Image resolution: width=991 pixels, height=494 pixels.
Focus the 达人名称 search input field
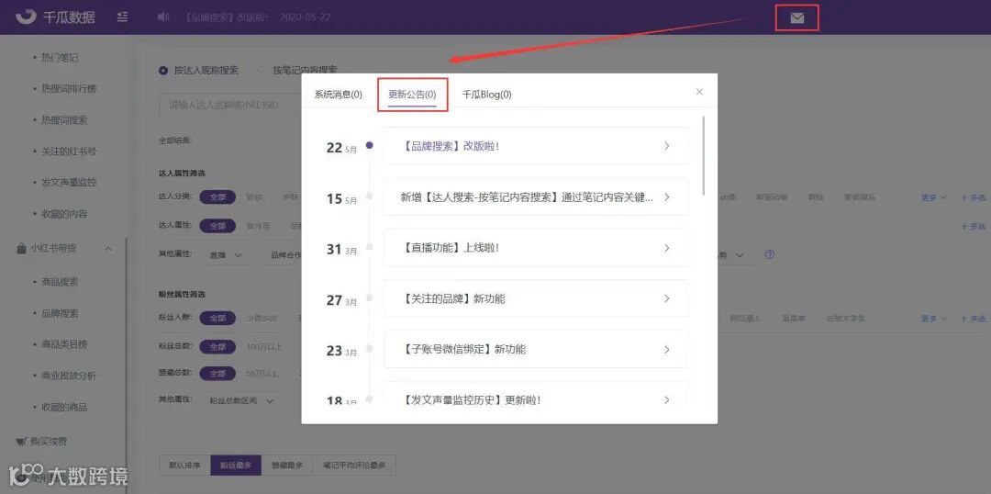coord(230,105)
